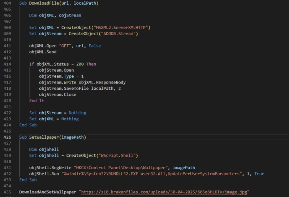Click line number 410 in the gutter
The image size is (289, 197).
(x=7, y=40)
